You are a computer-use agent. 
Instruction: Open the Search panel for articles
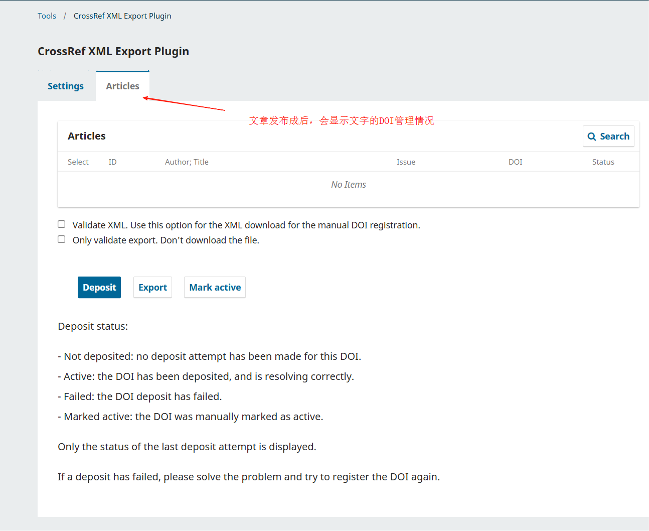608,136
